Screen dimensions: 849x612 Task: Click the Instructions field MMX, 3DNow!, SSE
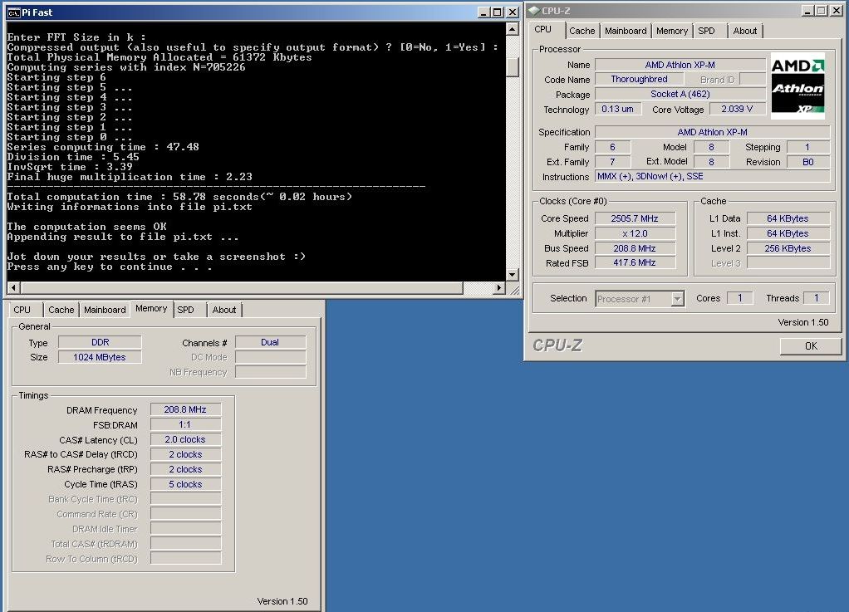click(712, 176)
